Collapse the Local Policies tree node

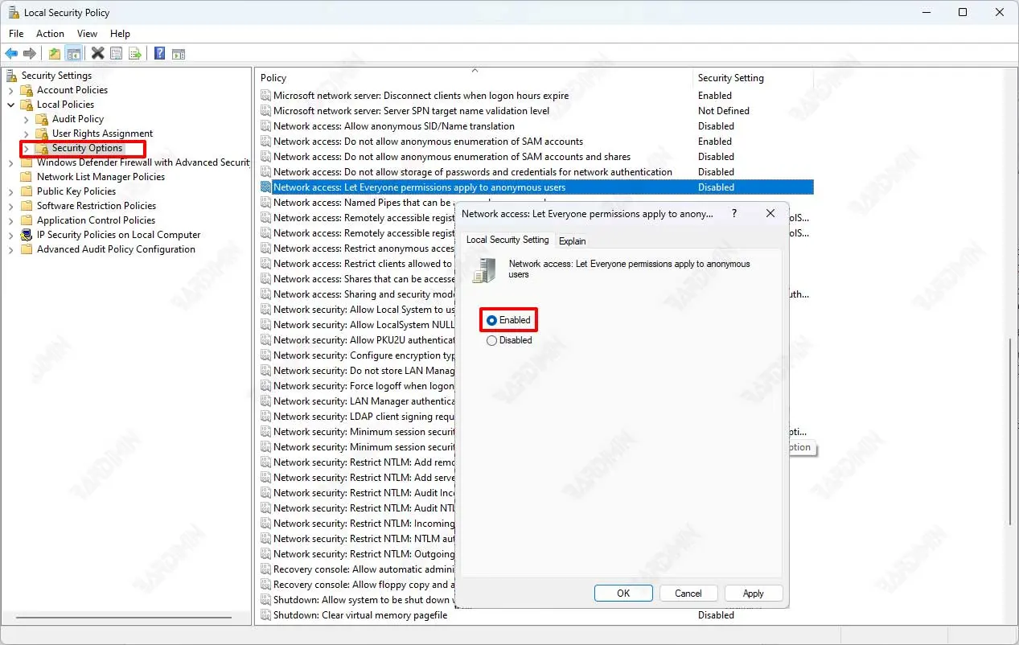(11, 105)
